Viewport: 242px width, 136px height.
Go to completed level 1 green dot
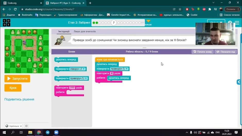[94, 23]
